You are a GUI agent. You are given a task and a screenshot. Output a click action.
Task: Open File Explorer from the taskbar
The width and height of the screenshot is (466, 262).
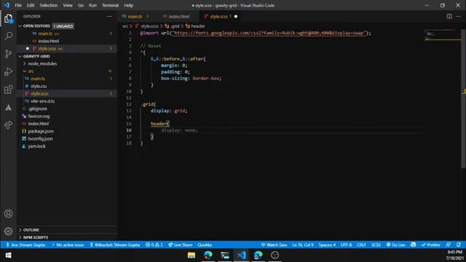coord(191,255)
